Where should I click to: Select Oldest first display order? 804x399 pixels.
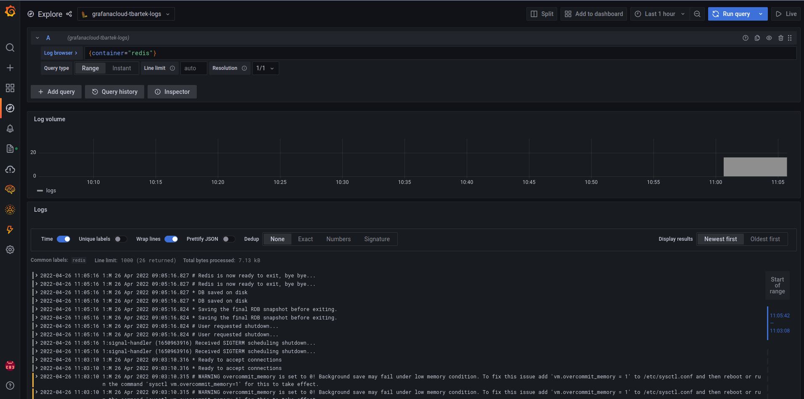(765, 239)
